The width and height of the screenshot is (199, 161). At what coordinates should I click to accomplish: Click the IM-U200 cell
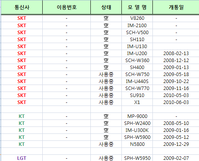click(x=137, y=54)
